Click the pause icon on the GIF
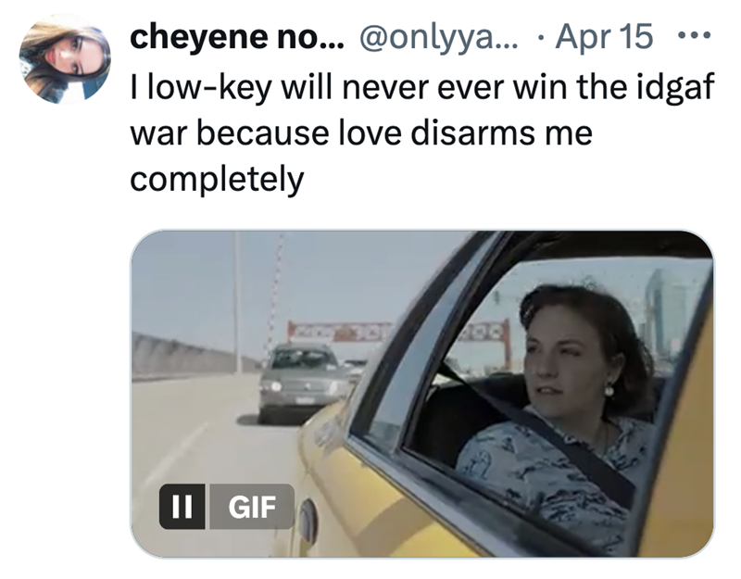 point(182,507)
